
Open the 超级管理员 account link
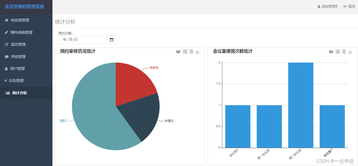328,6
